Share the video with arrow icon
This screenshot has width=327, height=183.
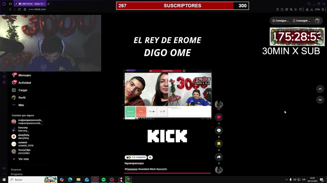tap(219, 157)
